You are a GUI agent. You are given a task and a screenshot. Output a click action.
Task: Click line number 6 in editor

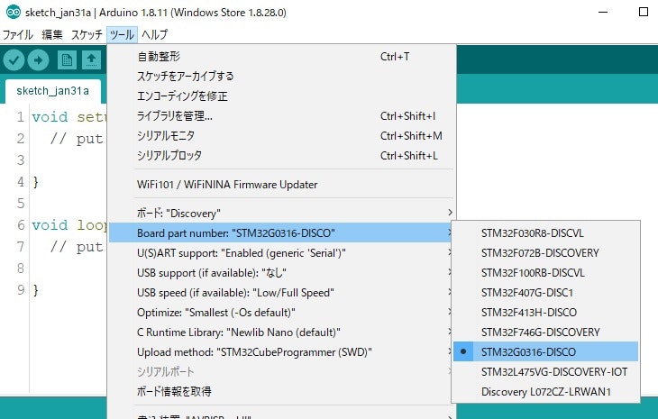(21, 224)
